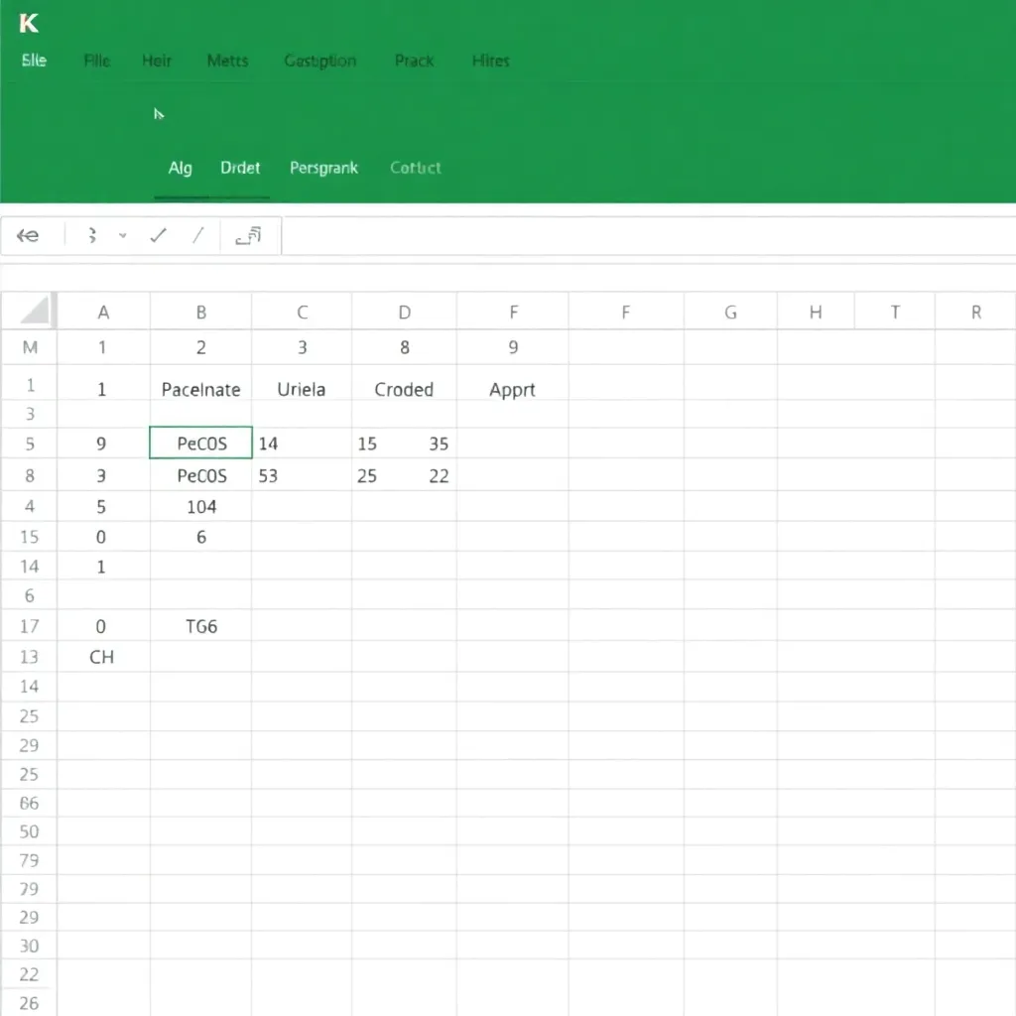
Task: Click the back arrow icon in toolbar
Action: point(29,236)
